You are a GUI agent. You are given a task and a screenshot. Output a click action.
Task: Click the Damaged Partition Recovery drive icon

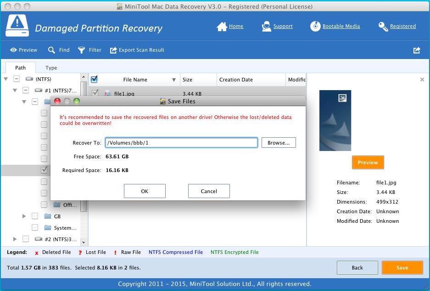(x=17, y=26)
